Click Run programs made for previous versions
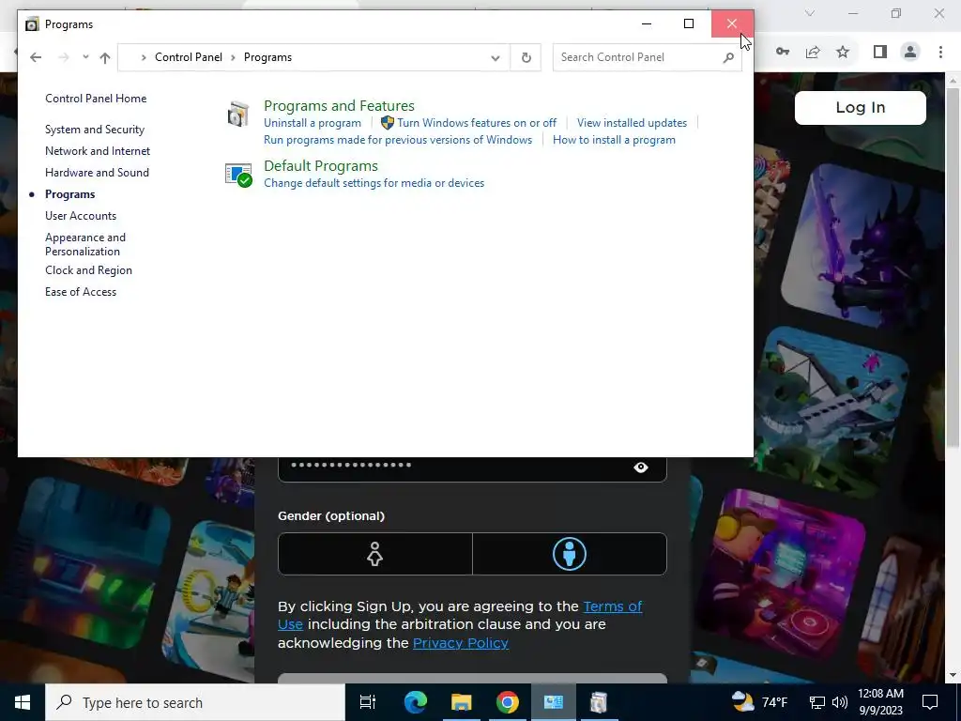Viewport: 961px width, 721px height. (x=398, y=140)
